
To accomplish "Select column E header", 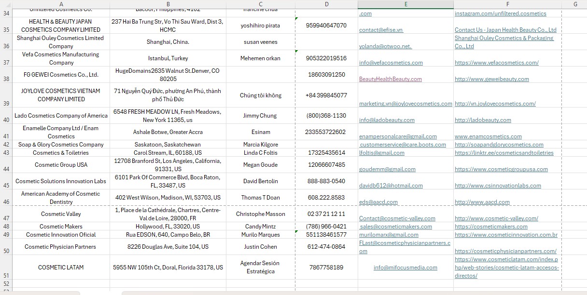I will tap(405, 4).
